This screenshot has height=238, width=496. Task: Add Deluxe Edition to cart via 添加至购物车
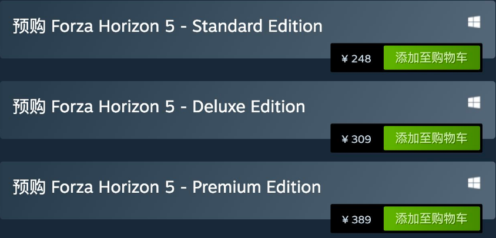(432, 138)
